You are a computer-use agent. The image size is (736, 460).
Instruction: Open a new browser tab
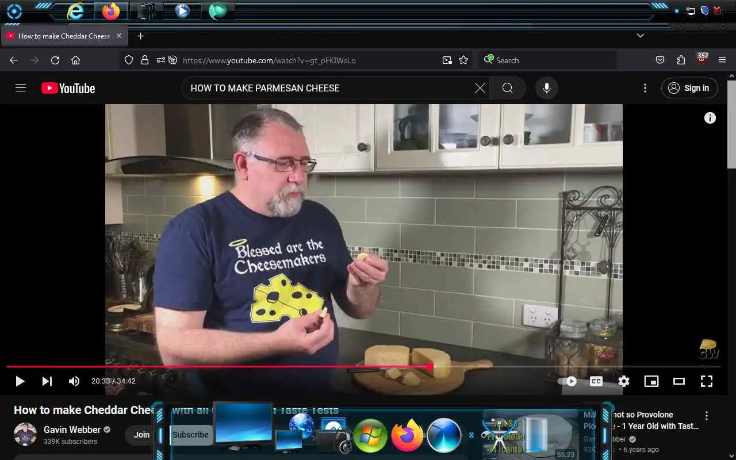coord(140,36)
